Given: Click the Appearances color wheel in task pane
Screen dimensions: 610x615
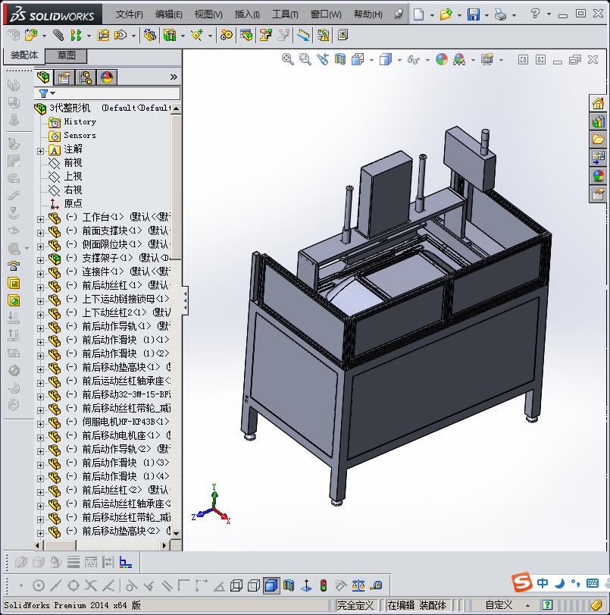Looking at the screenshot, I should [x=598, y=176].
